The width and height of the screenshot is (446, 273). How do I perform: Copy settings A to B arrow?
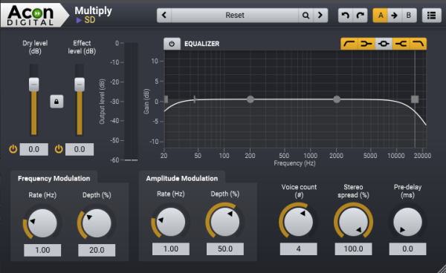pyautogui.click(x=395, y=15)
